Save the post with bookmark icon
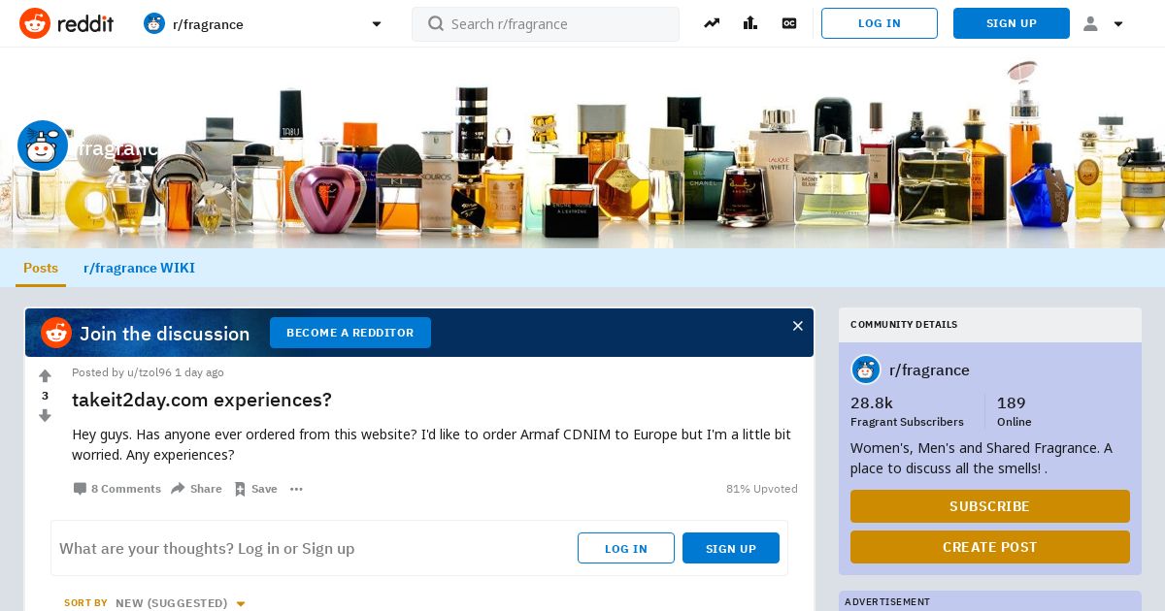 [x=255, y=489]
